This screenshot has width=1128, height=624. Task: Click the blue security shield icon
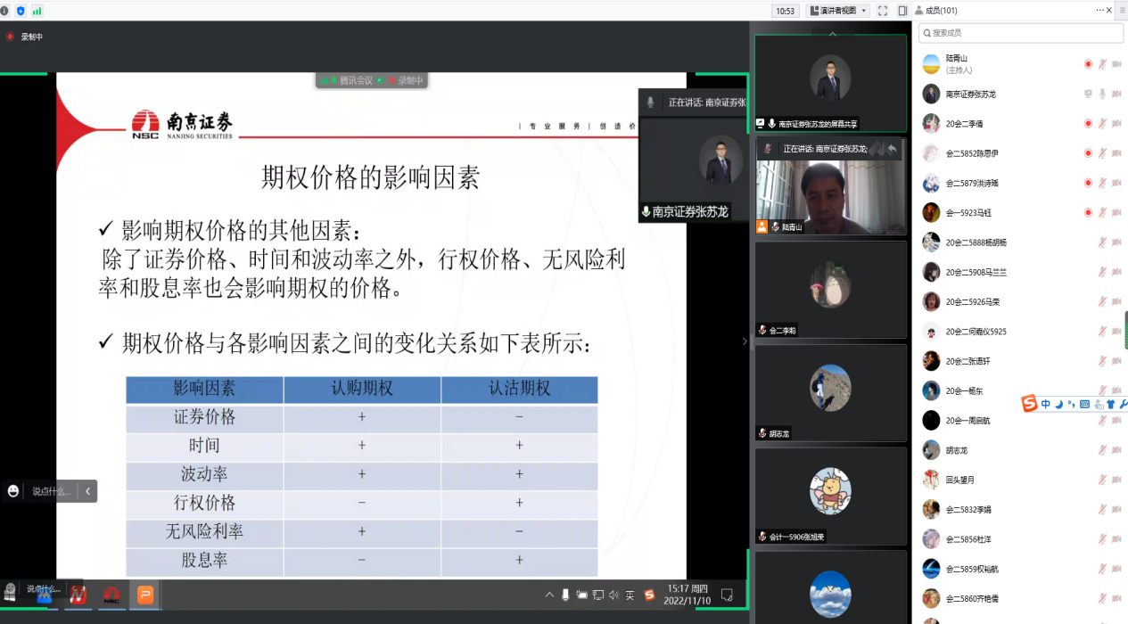tap(21, 11)
